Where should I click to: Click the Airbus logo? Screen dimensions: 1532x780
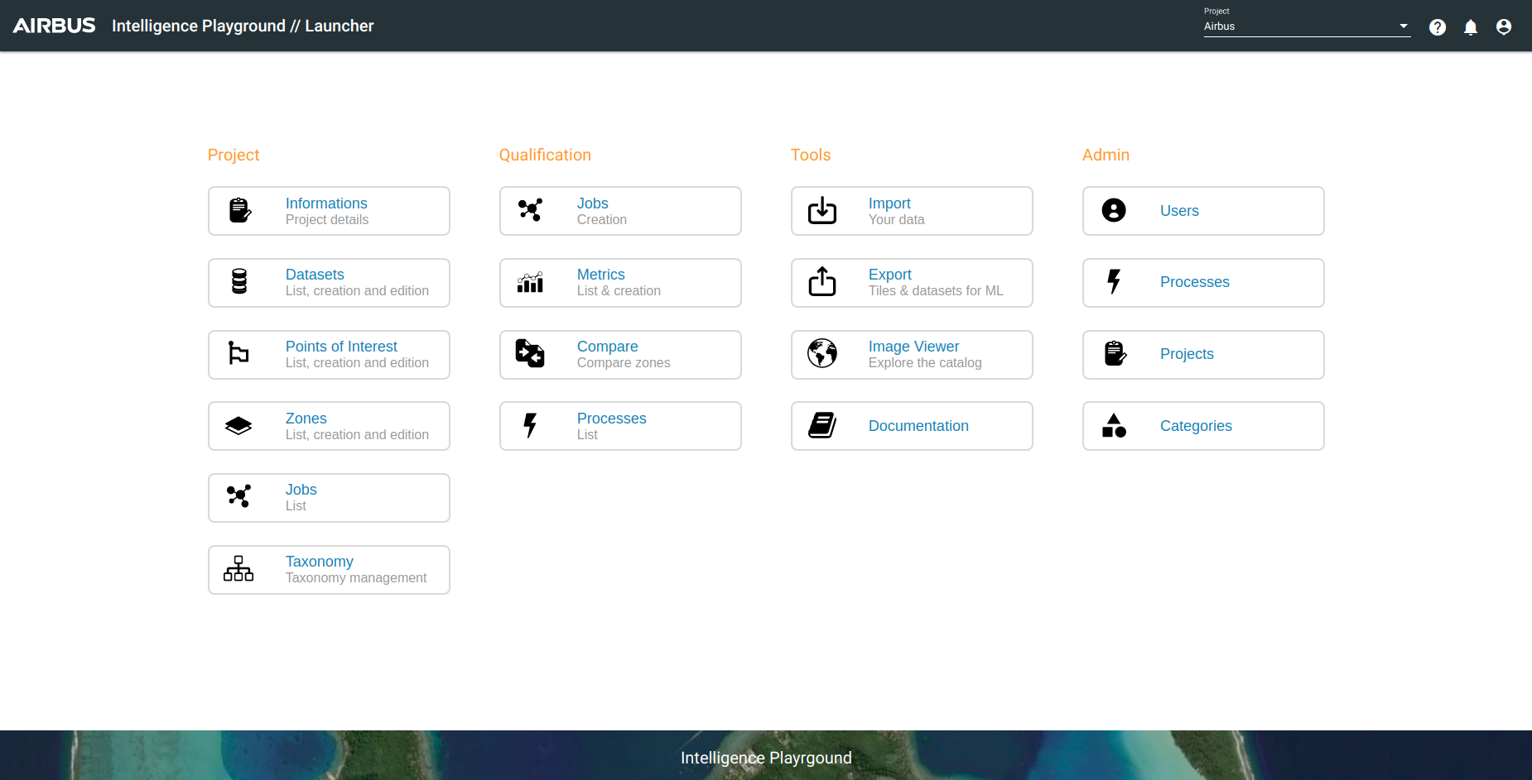tap(55, 26)
